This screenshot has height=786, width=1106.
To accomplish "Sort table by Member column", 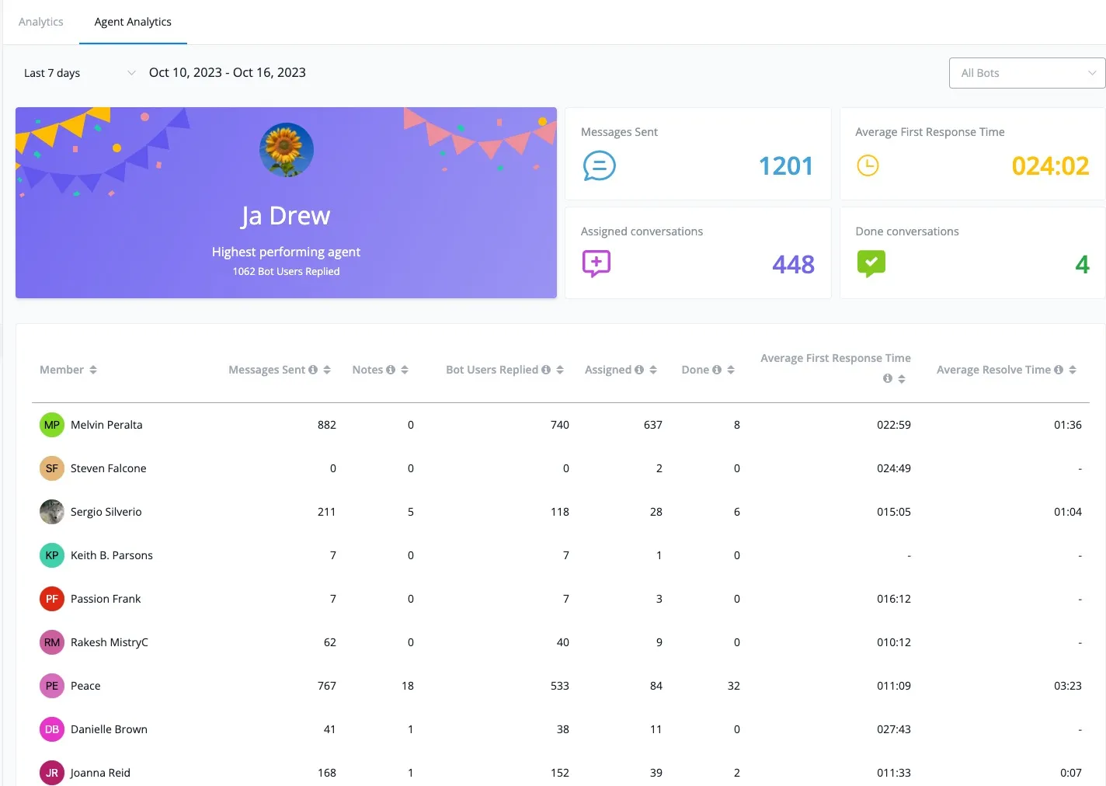I will coord(93,370).
